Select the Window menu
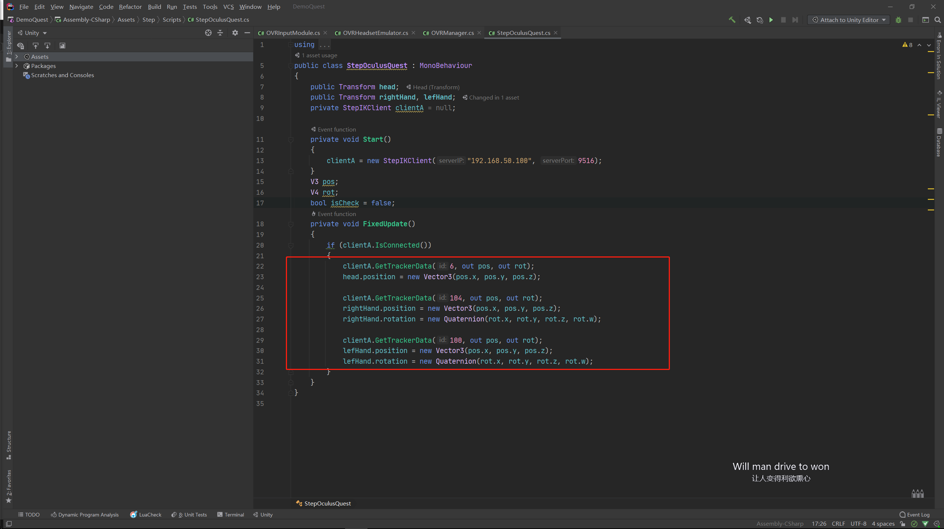This screenshot has height=529, width=944. tap(250, 6)
